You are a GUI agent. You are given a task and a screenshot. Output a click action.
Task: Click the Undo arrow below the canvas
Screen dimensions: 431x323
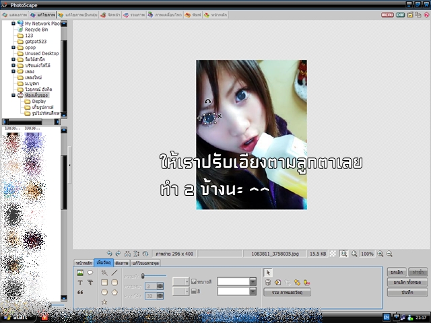[109, 254]
